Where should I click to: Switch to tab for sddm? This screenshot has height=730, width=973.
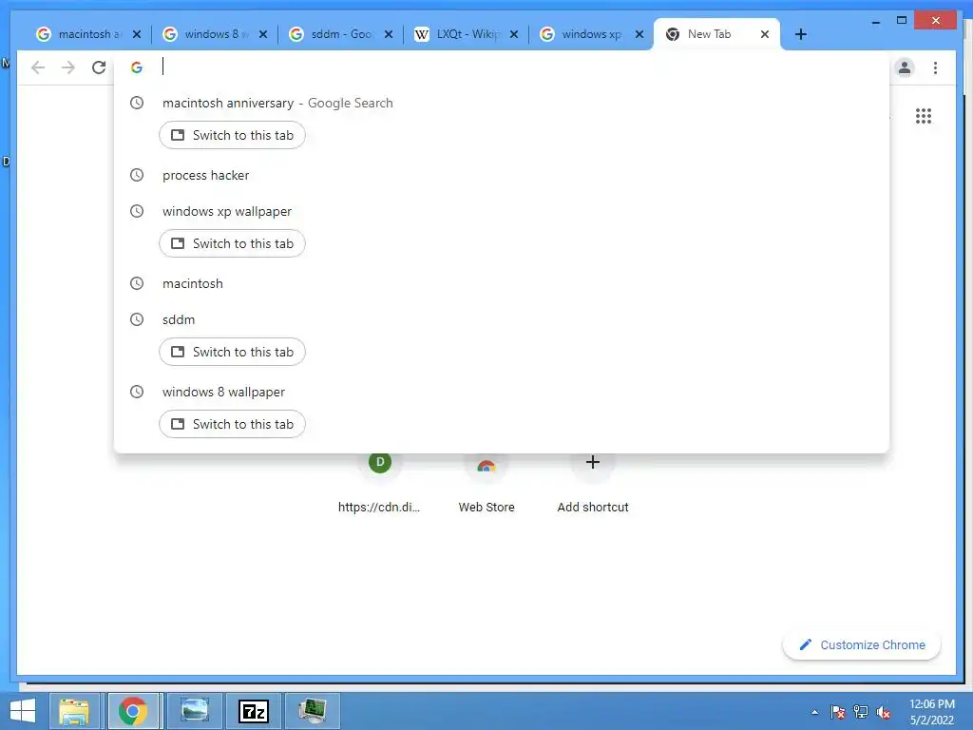(x=232, y=352)
